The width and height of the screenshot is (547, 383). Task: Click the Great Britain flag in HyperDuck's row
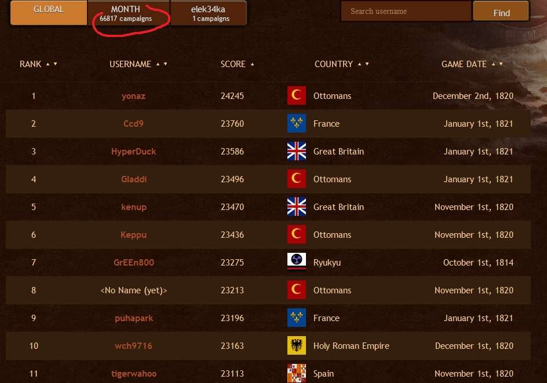point(297,151)
